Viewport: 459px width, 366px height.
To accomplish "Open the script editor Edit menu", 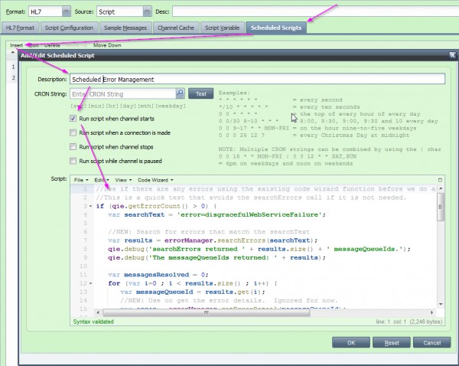I will click(101, 180).
